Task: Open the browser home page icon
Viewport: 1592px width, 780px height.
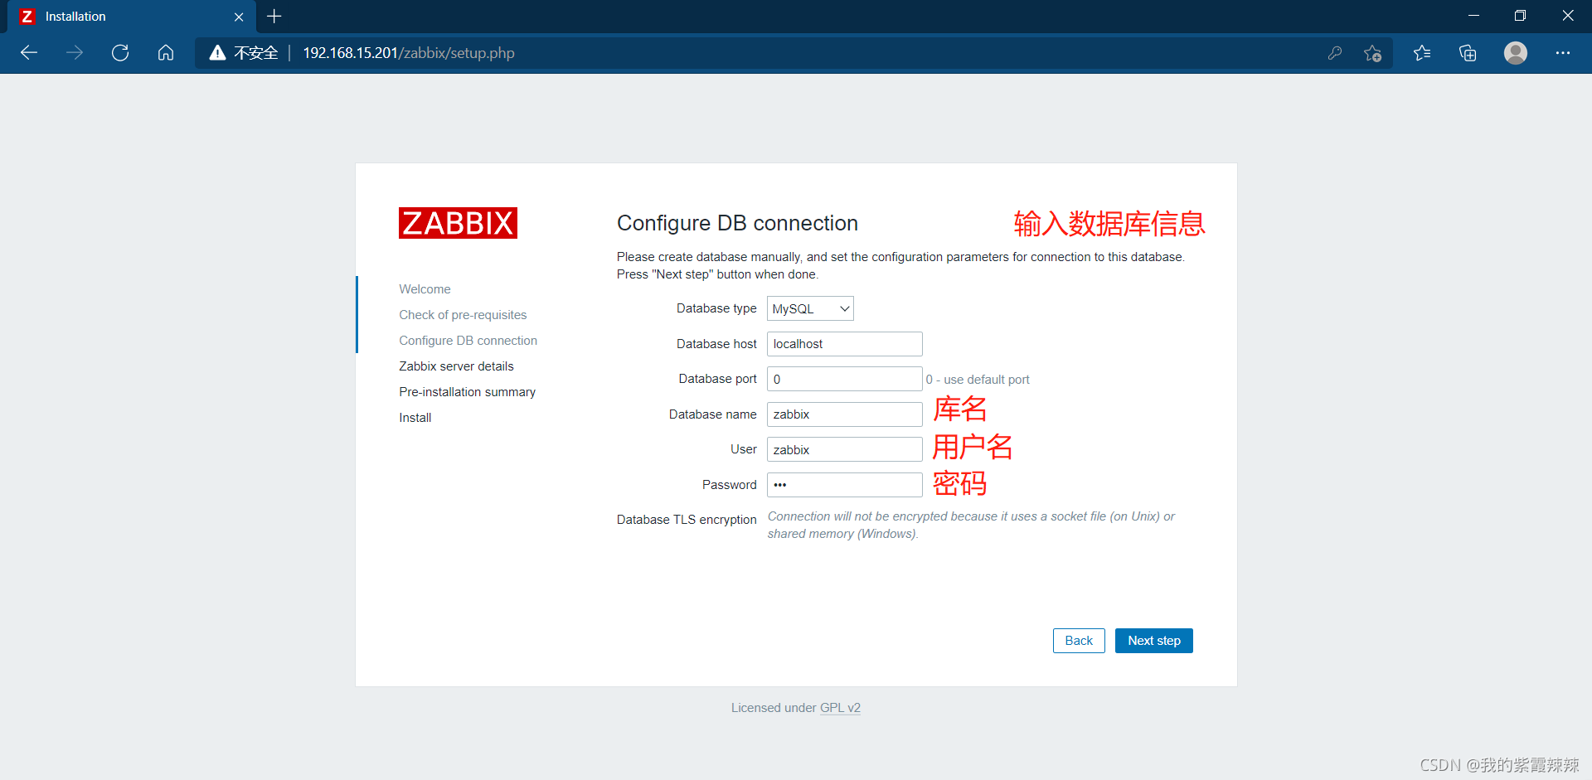Action: point(166,53)
